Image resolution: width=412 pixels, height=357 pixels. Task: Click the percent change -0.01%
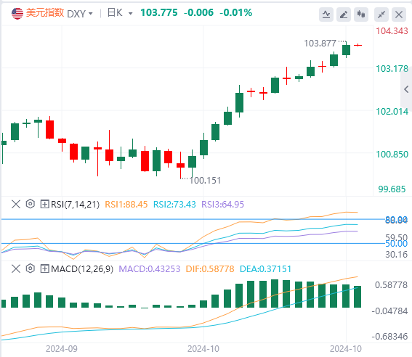click(x=236, y=12)
